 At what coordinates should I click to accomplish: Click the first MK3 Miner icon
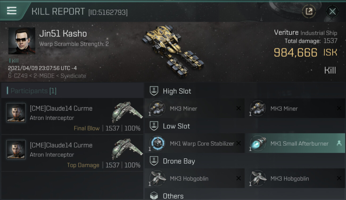157,108
